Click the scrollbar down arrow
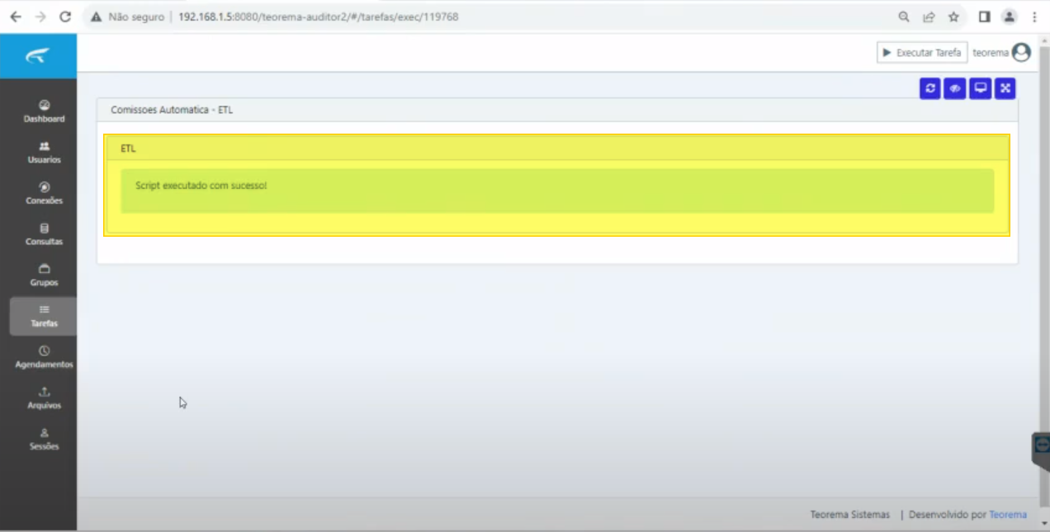 tap(1043, 524)
